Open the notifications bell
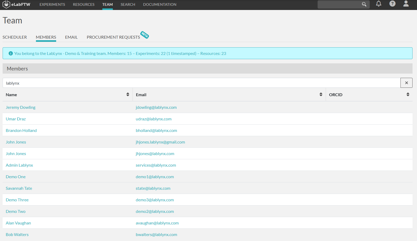417x241 pixels. coord(378,4)
